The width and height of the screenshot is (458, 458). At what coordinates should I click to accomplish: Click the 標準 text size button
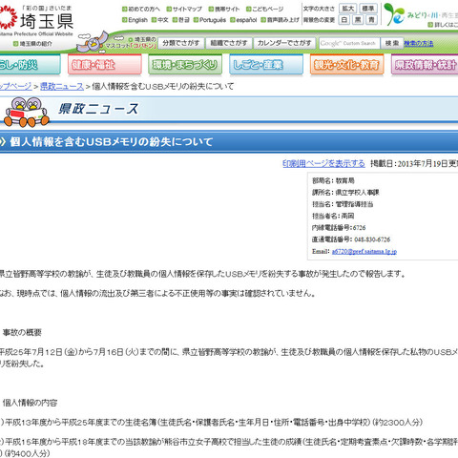tap(368, 9)
